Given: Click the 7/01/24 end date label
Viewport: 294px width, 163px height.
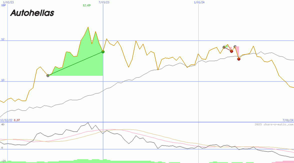Looking at the screenshot, I should 288,120.
